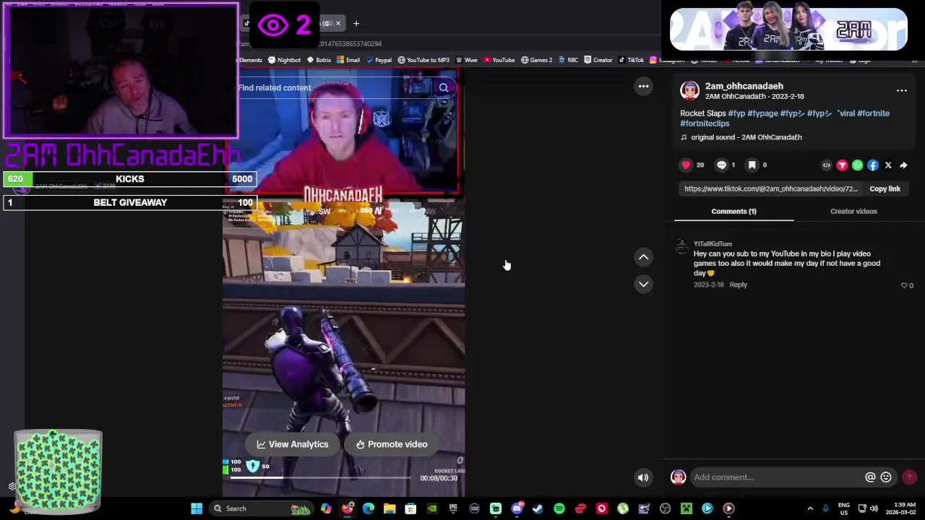The height and width of the screenshot is (520, 925).
Task: Open Games 2 bookmark folder
Action: pos(536,60)
